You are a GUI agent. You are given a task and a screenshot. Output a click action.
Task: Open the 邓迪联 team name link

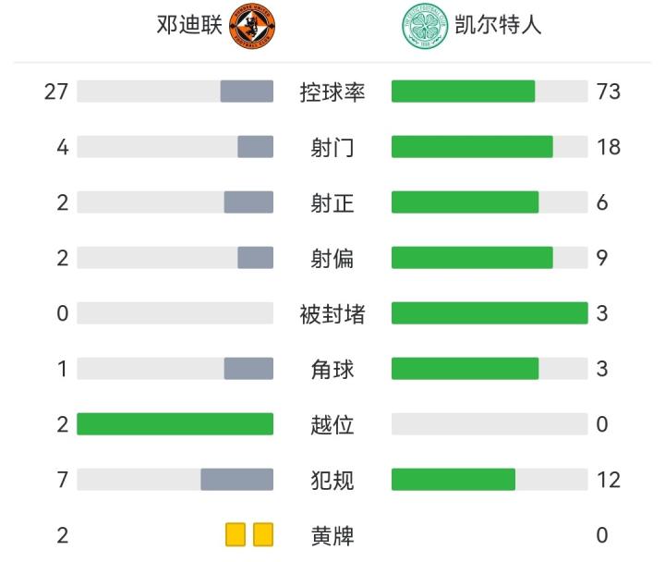[x=189, y=26]
